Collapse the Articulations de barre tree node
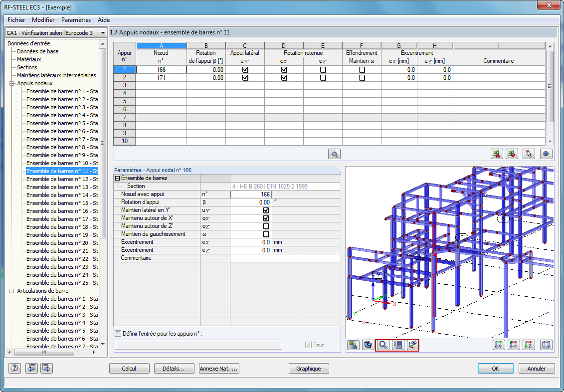This screenshot has height=392, width=564. [x=12, y=291]
